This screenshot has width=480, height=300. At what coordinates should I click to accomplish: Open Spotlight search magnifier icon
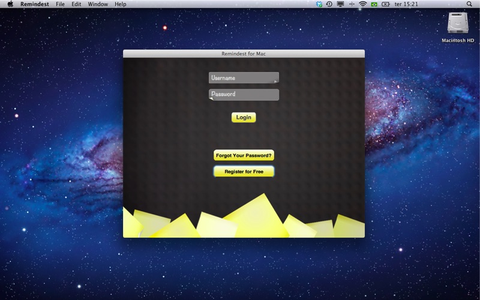469,4
